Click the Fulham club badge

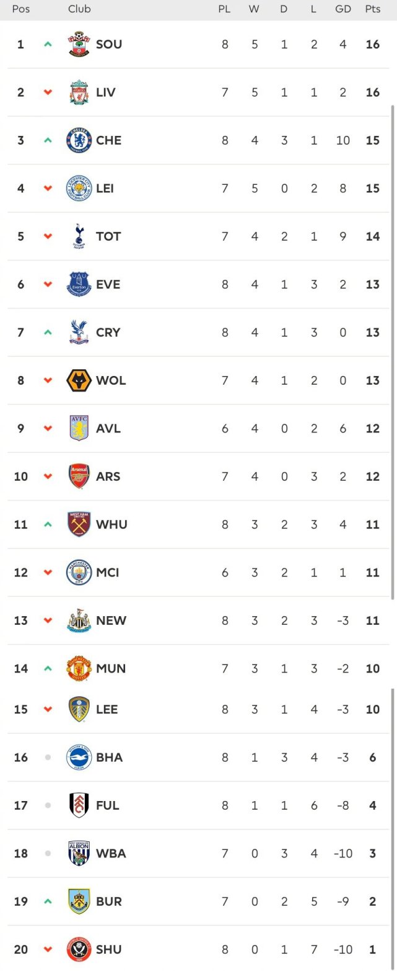coord(79,805)
